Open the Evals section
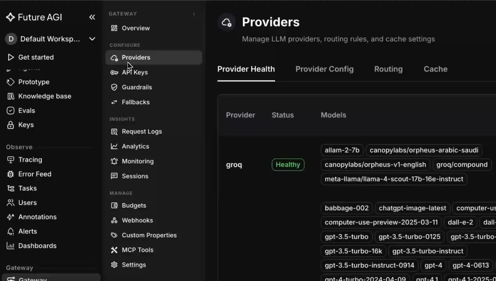 coord(27,110)
